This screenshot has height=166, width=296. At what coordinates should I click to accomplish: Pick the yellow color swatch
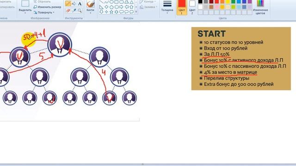(228, 2)
